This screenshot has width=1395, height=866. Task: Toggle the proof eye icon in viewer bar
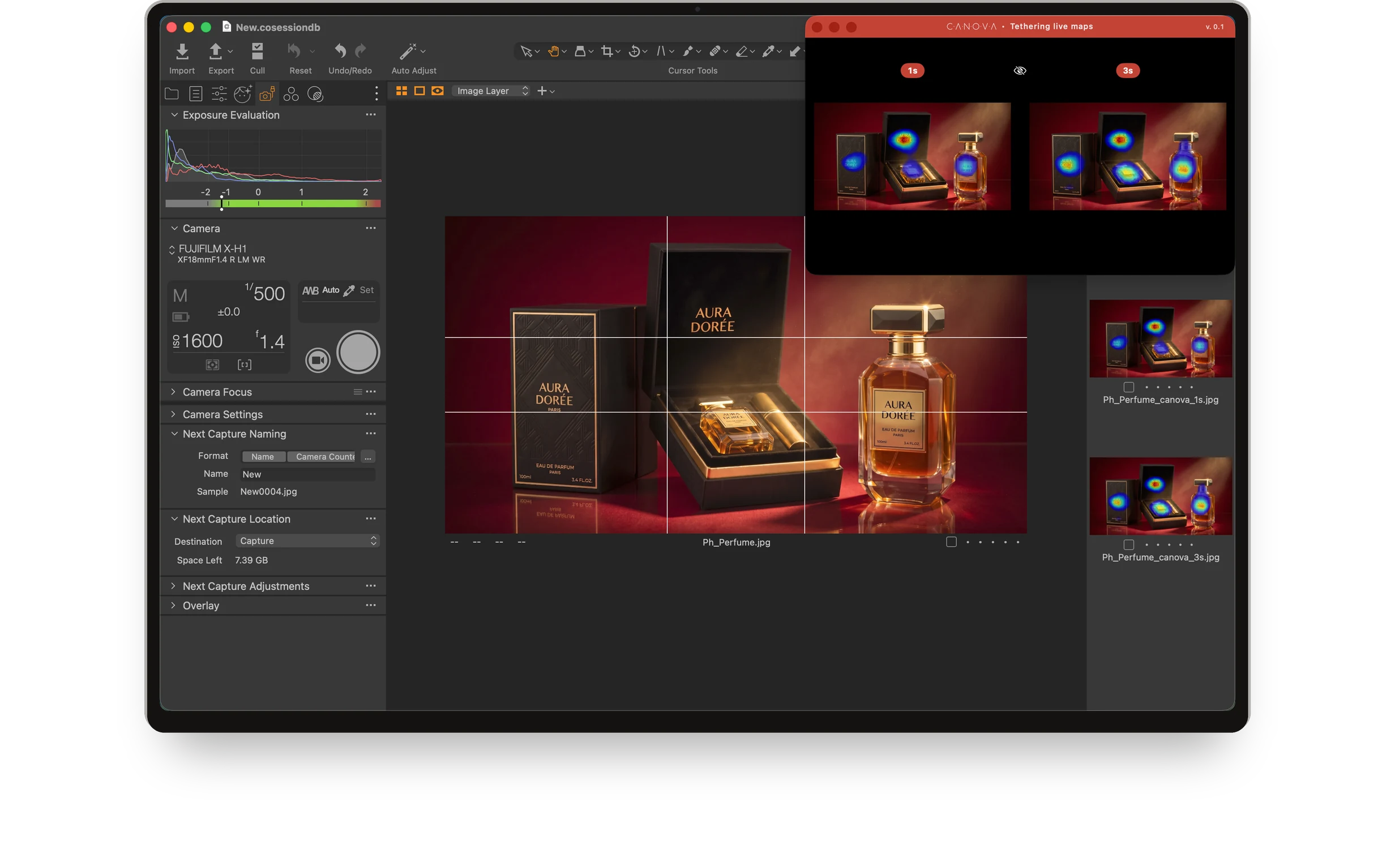coord(438,91)
